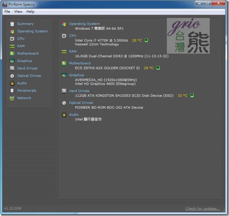Click the Motherboard icon in sidebar
229x216 pixels.
[x=12, y=54]
